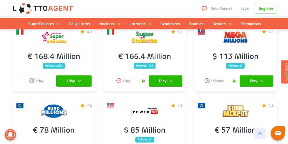Click the Powerball logo
The height and width of the screenshot is (144, 288).
[x=145, y=111]
